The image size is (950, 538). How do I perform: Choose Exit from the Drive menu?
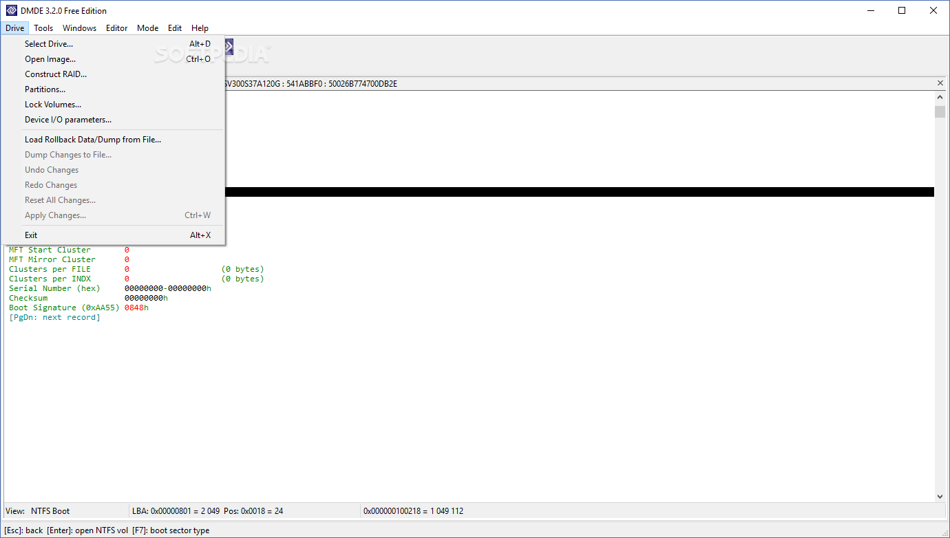coord(113,235)
